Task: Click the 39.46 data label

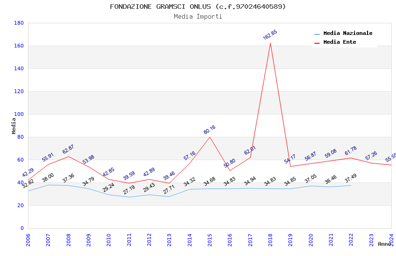Action: pyautogui.click(x=169, y=176)
